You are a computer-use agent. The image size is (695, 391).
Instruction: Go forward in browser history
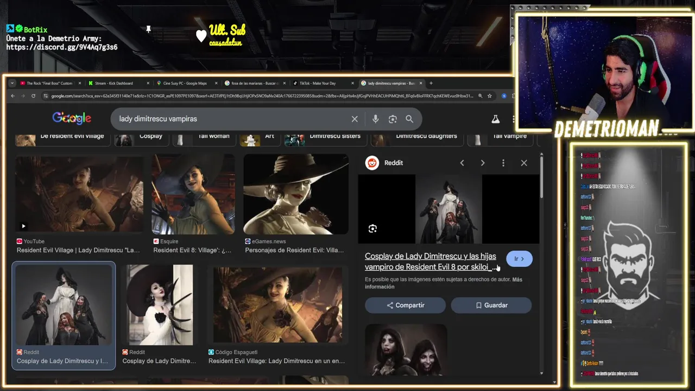click(23, 96)
